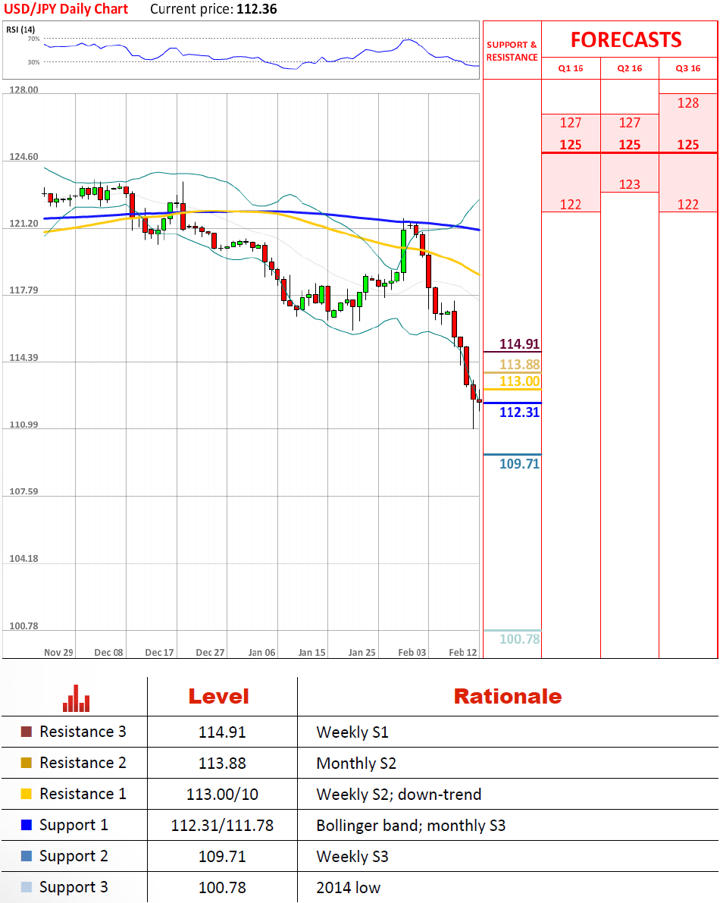Click the '112.31/111.78' level cell
This screenshot has width=720, height=903.
pyautogui.click(x=222, y=825)
